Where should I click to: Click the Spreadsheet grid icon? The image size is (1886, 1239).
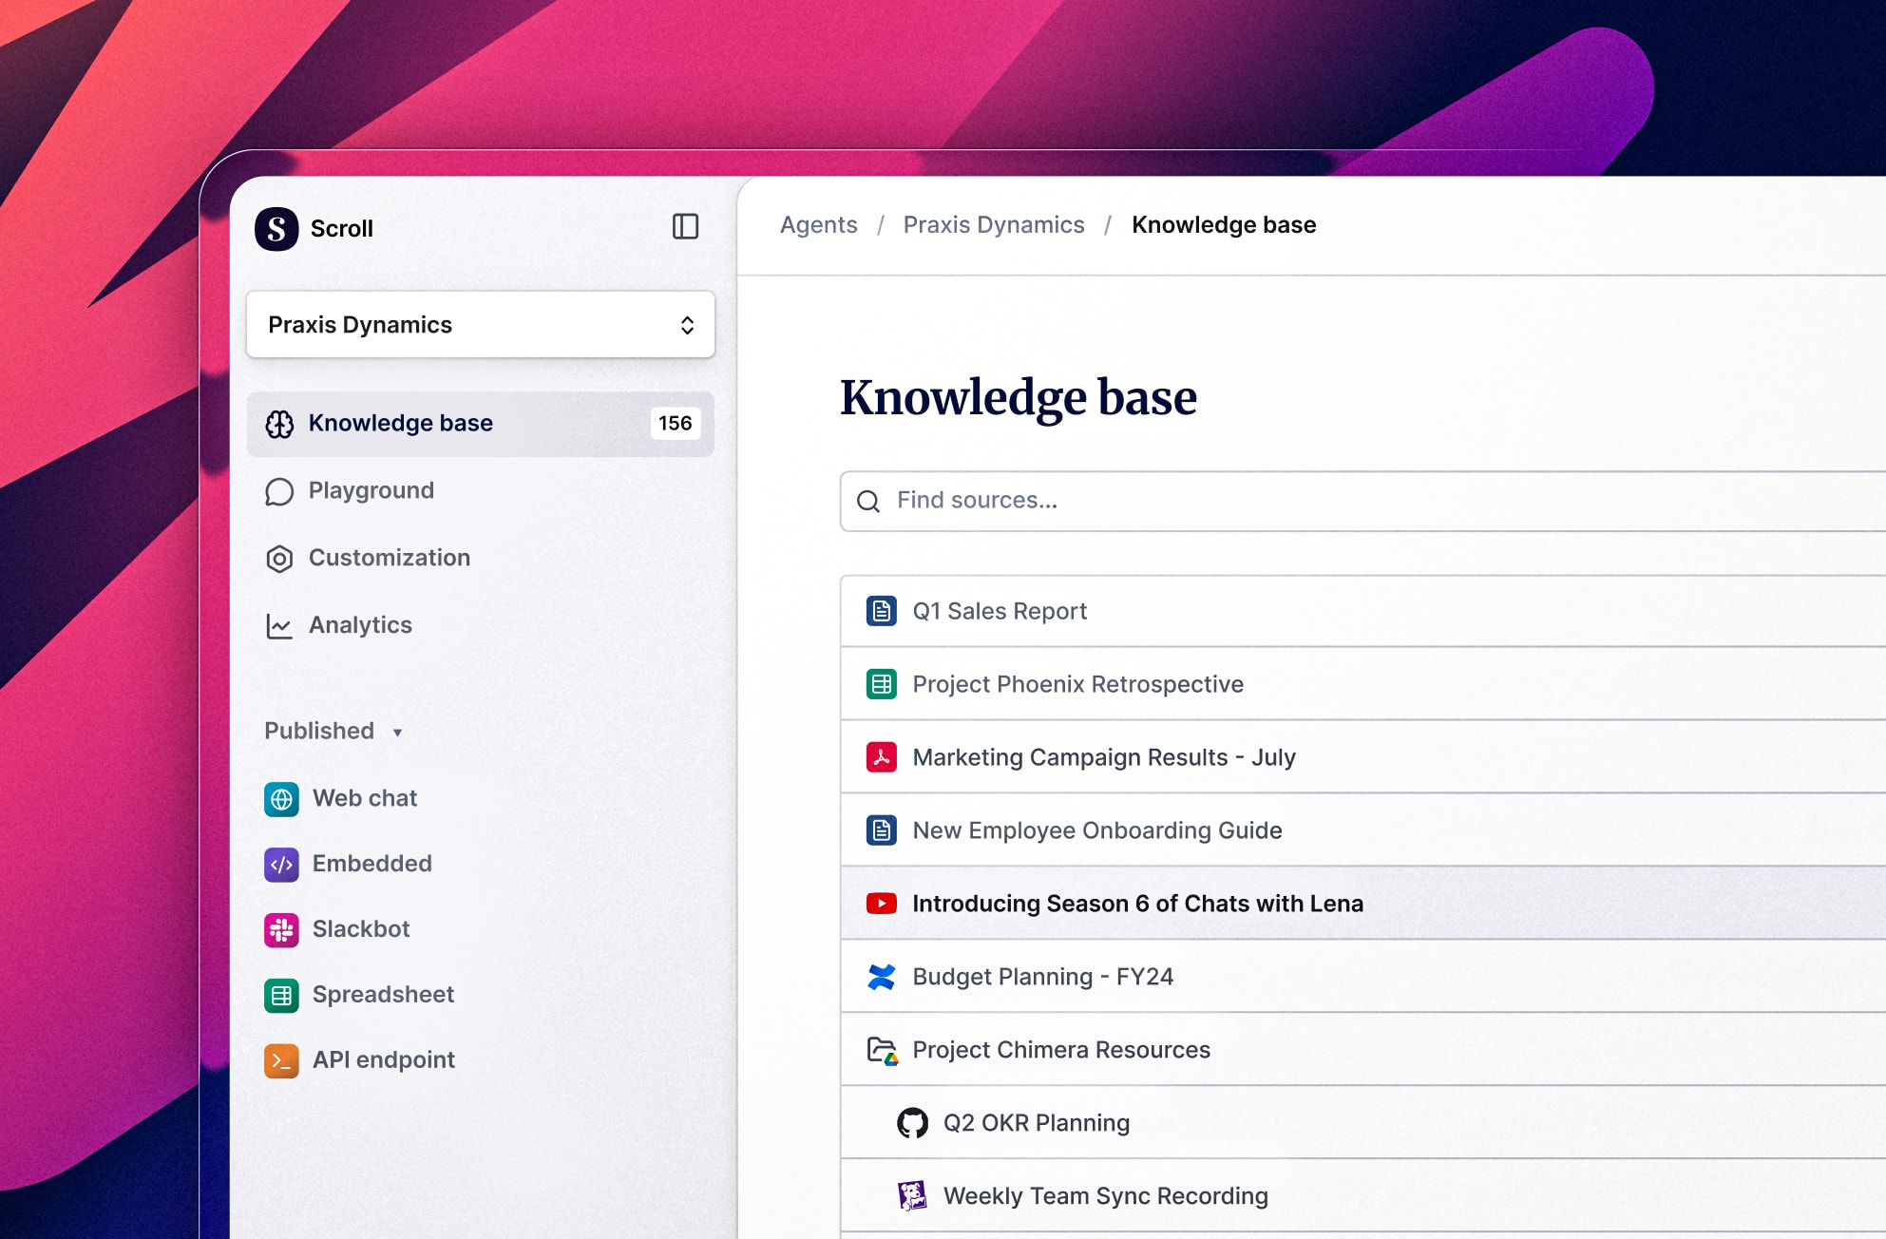click(281, 996)
